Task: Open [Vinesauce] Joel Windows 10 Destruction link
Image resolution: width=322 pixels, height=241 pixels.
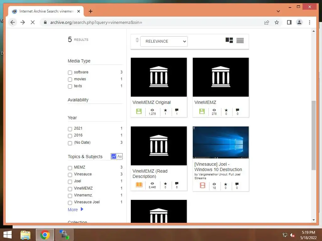Action: tap(218, 167)
